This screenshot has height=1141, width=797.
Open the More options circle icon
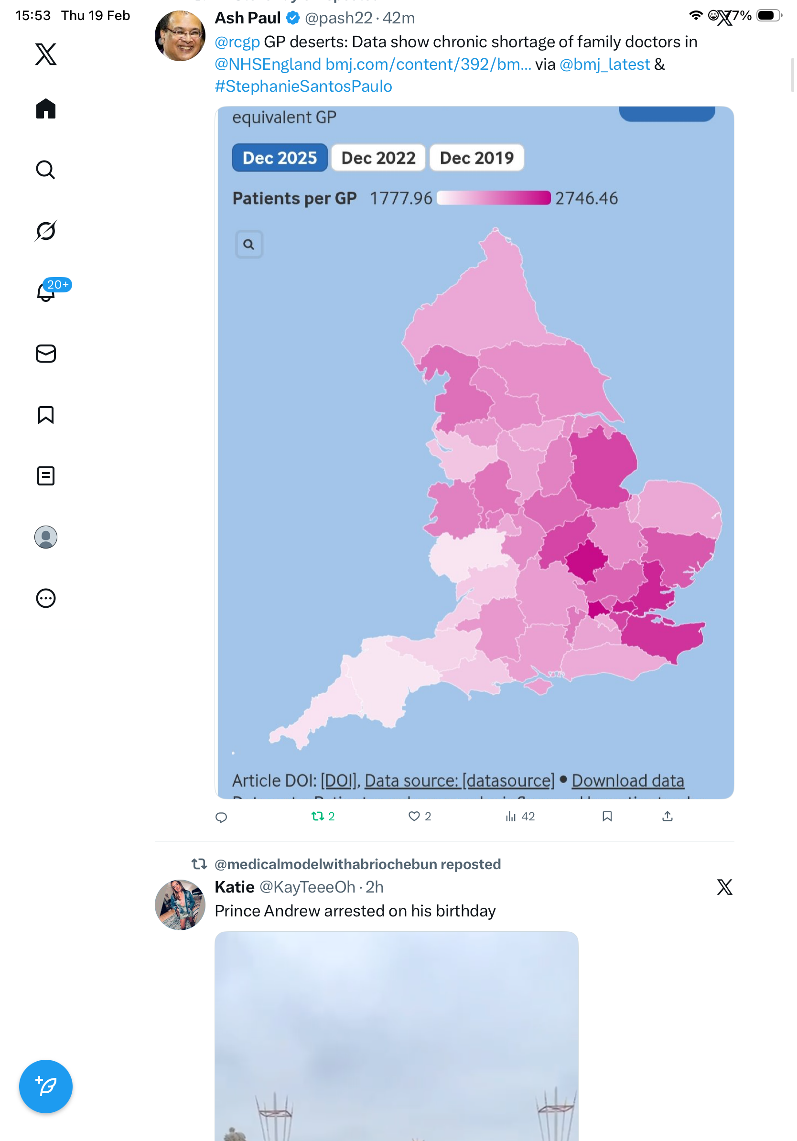click(x=46, y=598)
